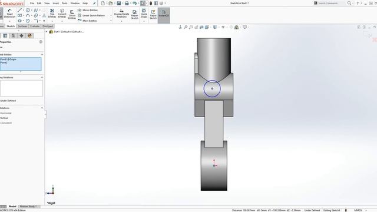
Task: Open the ConfigurationManager tab icon
Action: coord(13,35)
